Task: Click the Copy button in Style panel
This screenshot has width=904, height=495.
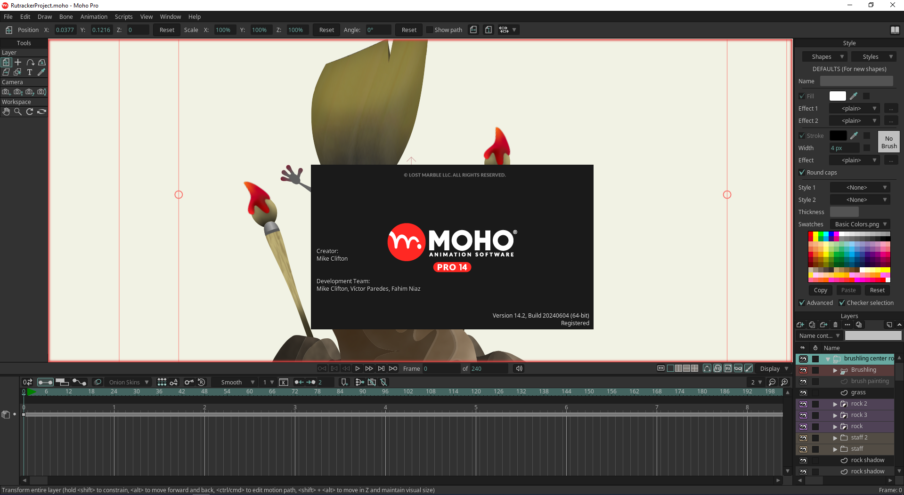Action: [x=820, y=290]
